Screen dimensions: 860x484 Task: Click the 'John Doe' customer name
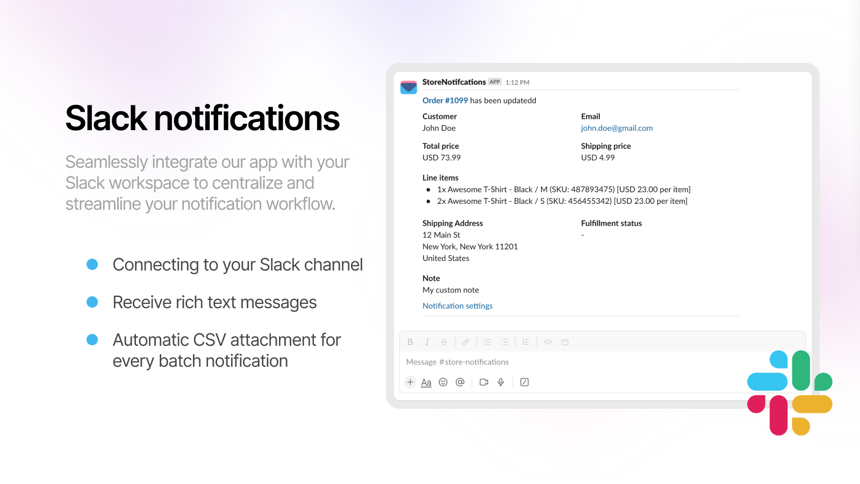(x=439, y=128)
